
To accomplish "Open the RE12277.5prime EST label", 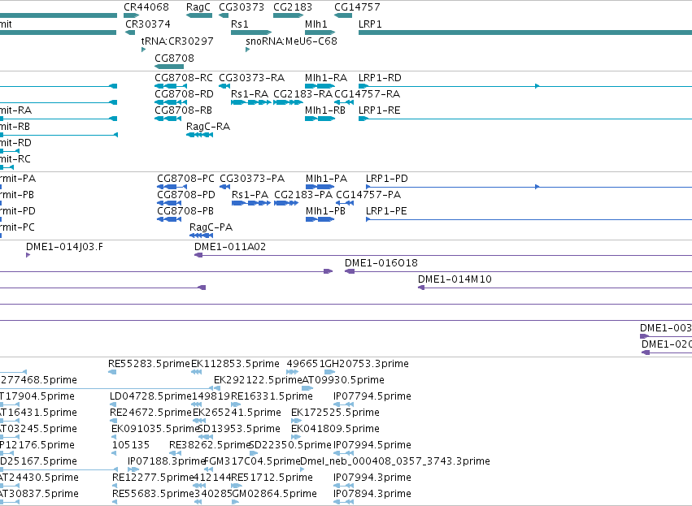I will pos(154,478).
